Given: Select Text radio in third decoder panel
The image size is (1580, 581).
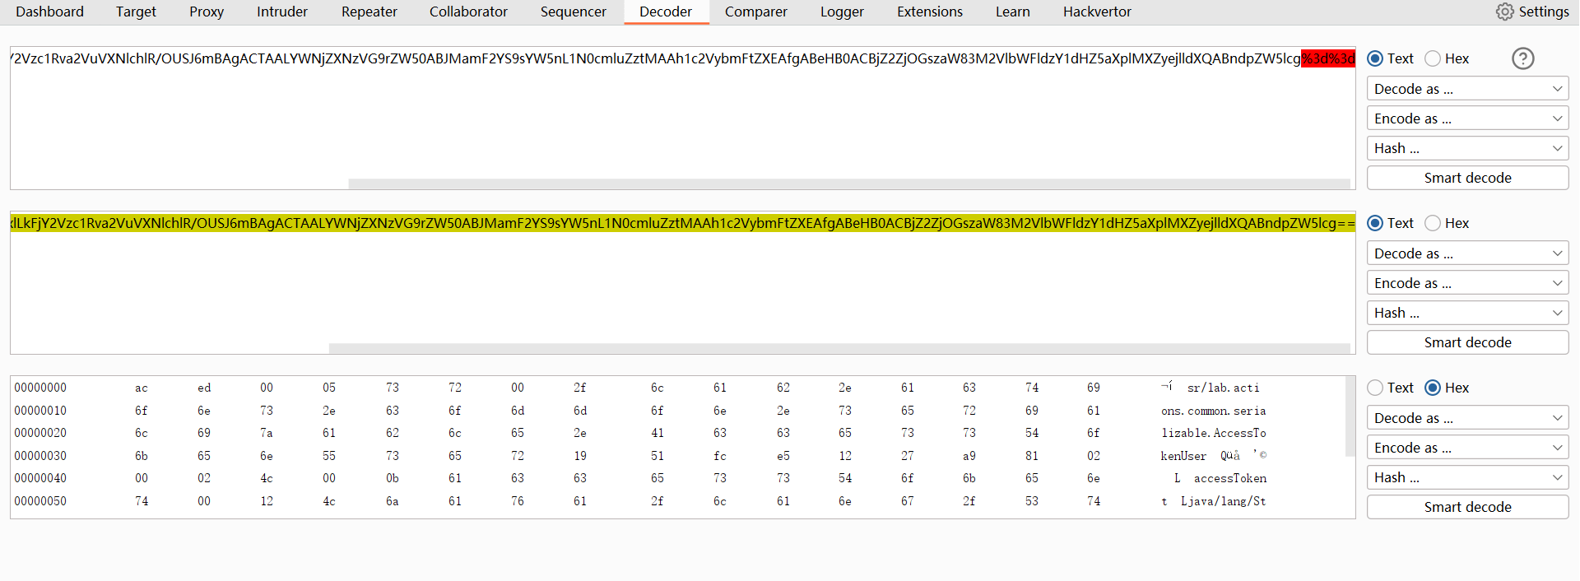Looking at the screenshot, I should click(x=1374, y=388).
